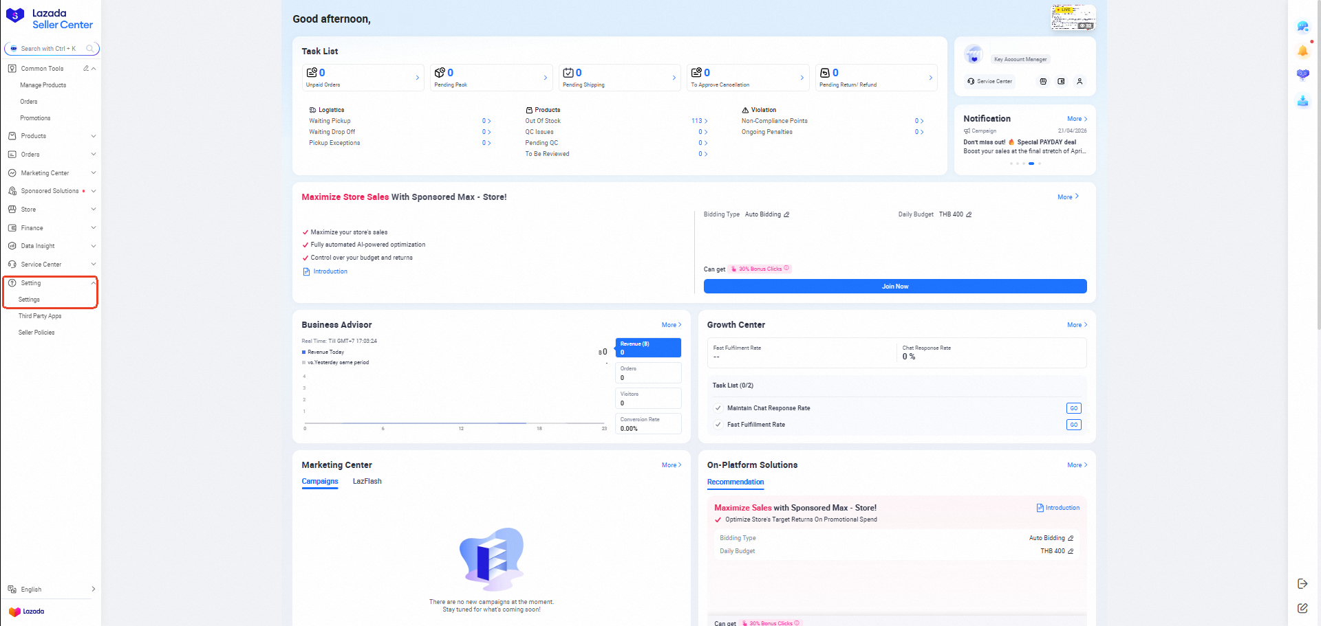Open the chat messages icon in right sidebar
The width and height of the screenshot is (1321, 626).
point(1302,27)
